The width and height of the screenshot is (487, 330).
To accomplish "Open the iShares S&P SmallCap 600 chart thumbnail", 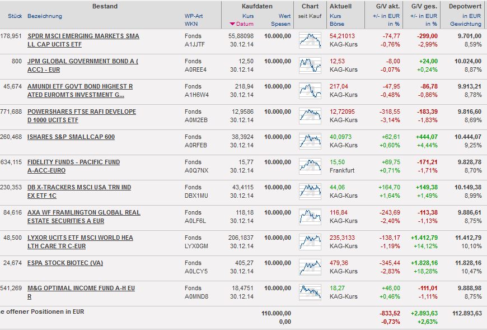I will (x=310, y=141).
